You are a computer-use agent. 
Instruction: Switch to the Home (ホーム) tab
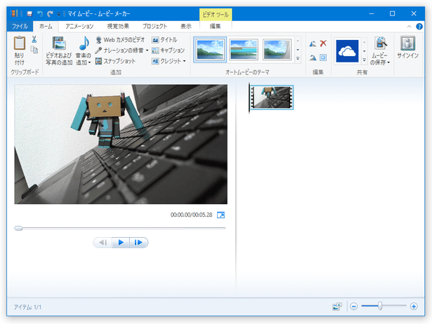(x=46, y=27)
